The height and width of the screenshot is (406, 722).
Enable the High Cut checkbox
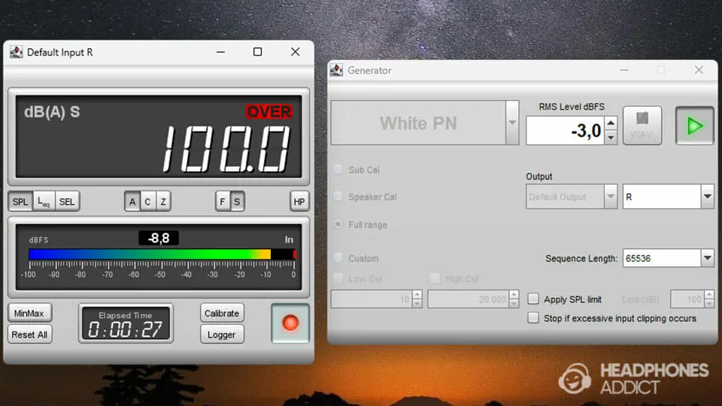435,278
